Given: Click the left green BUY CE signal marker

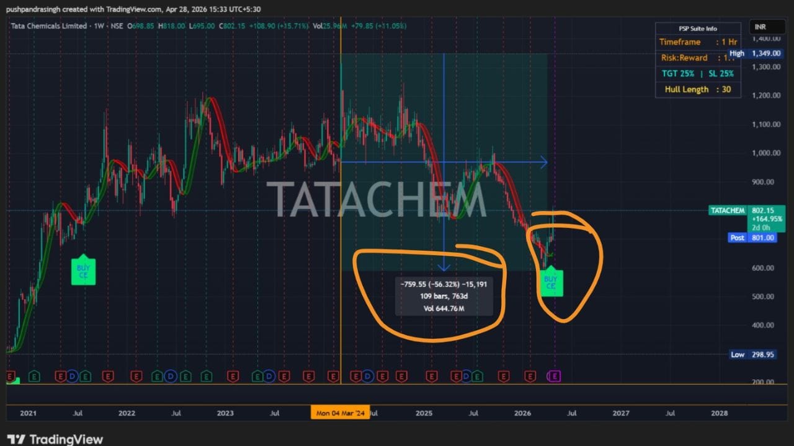Looking at the screenshot, I should coord(83,271).
